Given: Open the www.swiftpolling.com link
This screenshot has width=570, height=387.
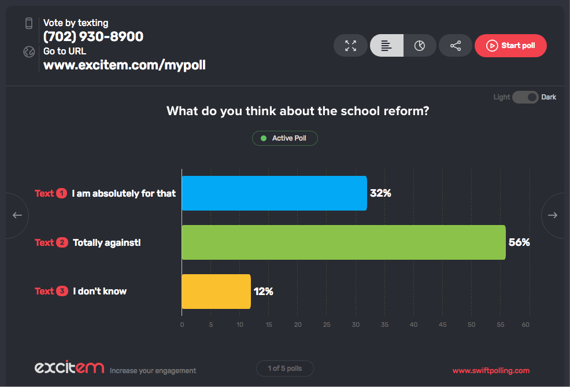Looking at the screenshot, I should pos(491,371).
